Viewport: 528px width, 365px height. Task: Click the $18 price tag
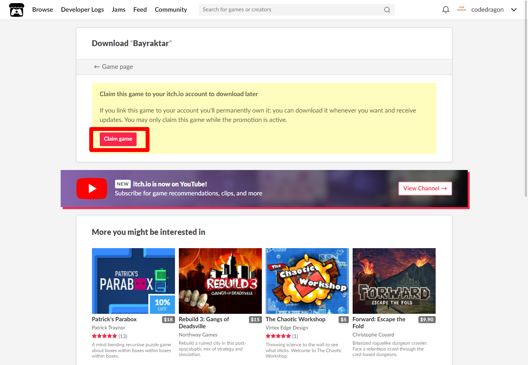(x=168, y=320)
